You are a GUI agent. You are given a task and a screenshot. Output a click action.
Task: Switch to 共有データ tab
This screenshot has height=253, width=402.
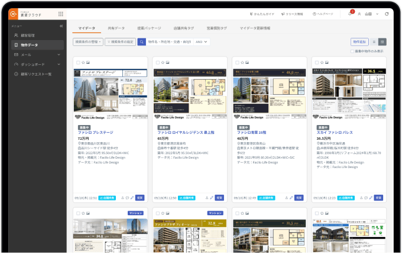coord(116,28)
